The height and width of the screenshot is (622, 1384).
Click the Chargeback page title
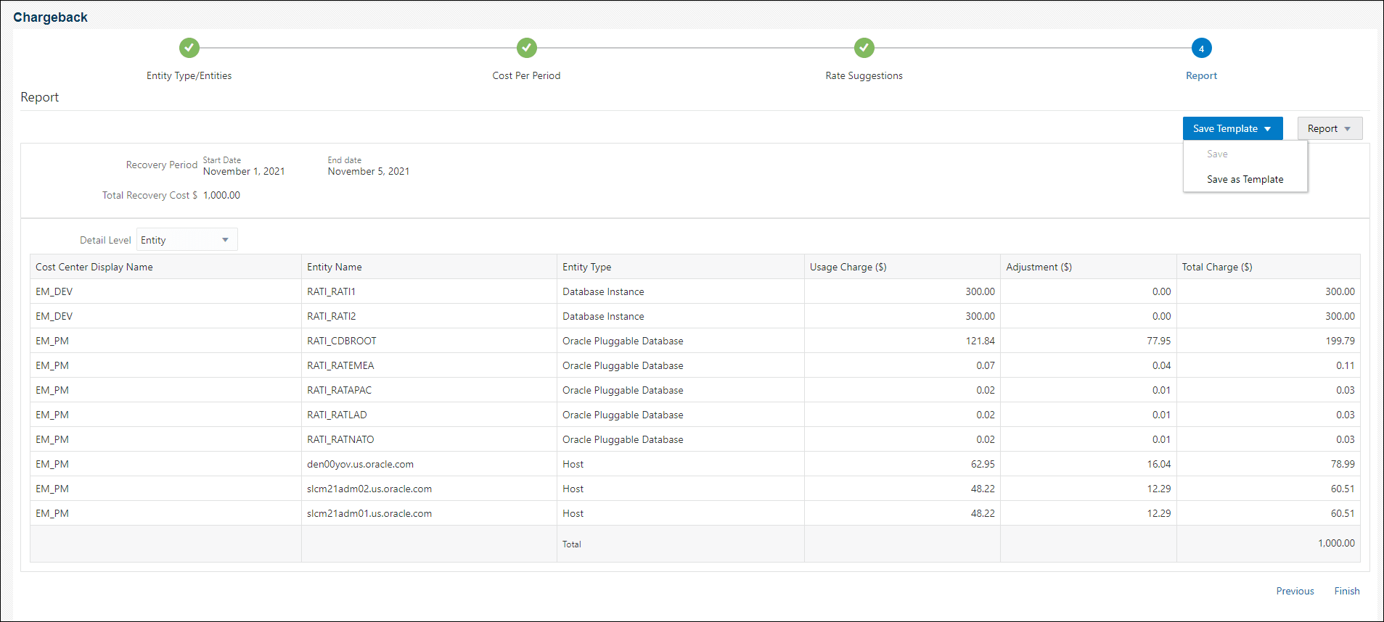[x=50, y=17]
